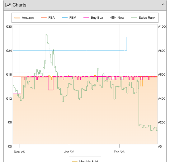This screenshot has height=162, width=170.
Task: Click the Charts panel title
Action: (19, 5)
